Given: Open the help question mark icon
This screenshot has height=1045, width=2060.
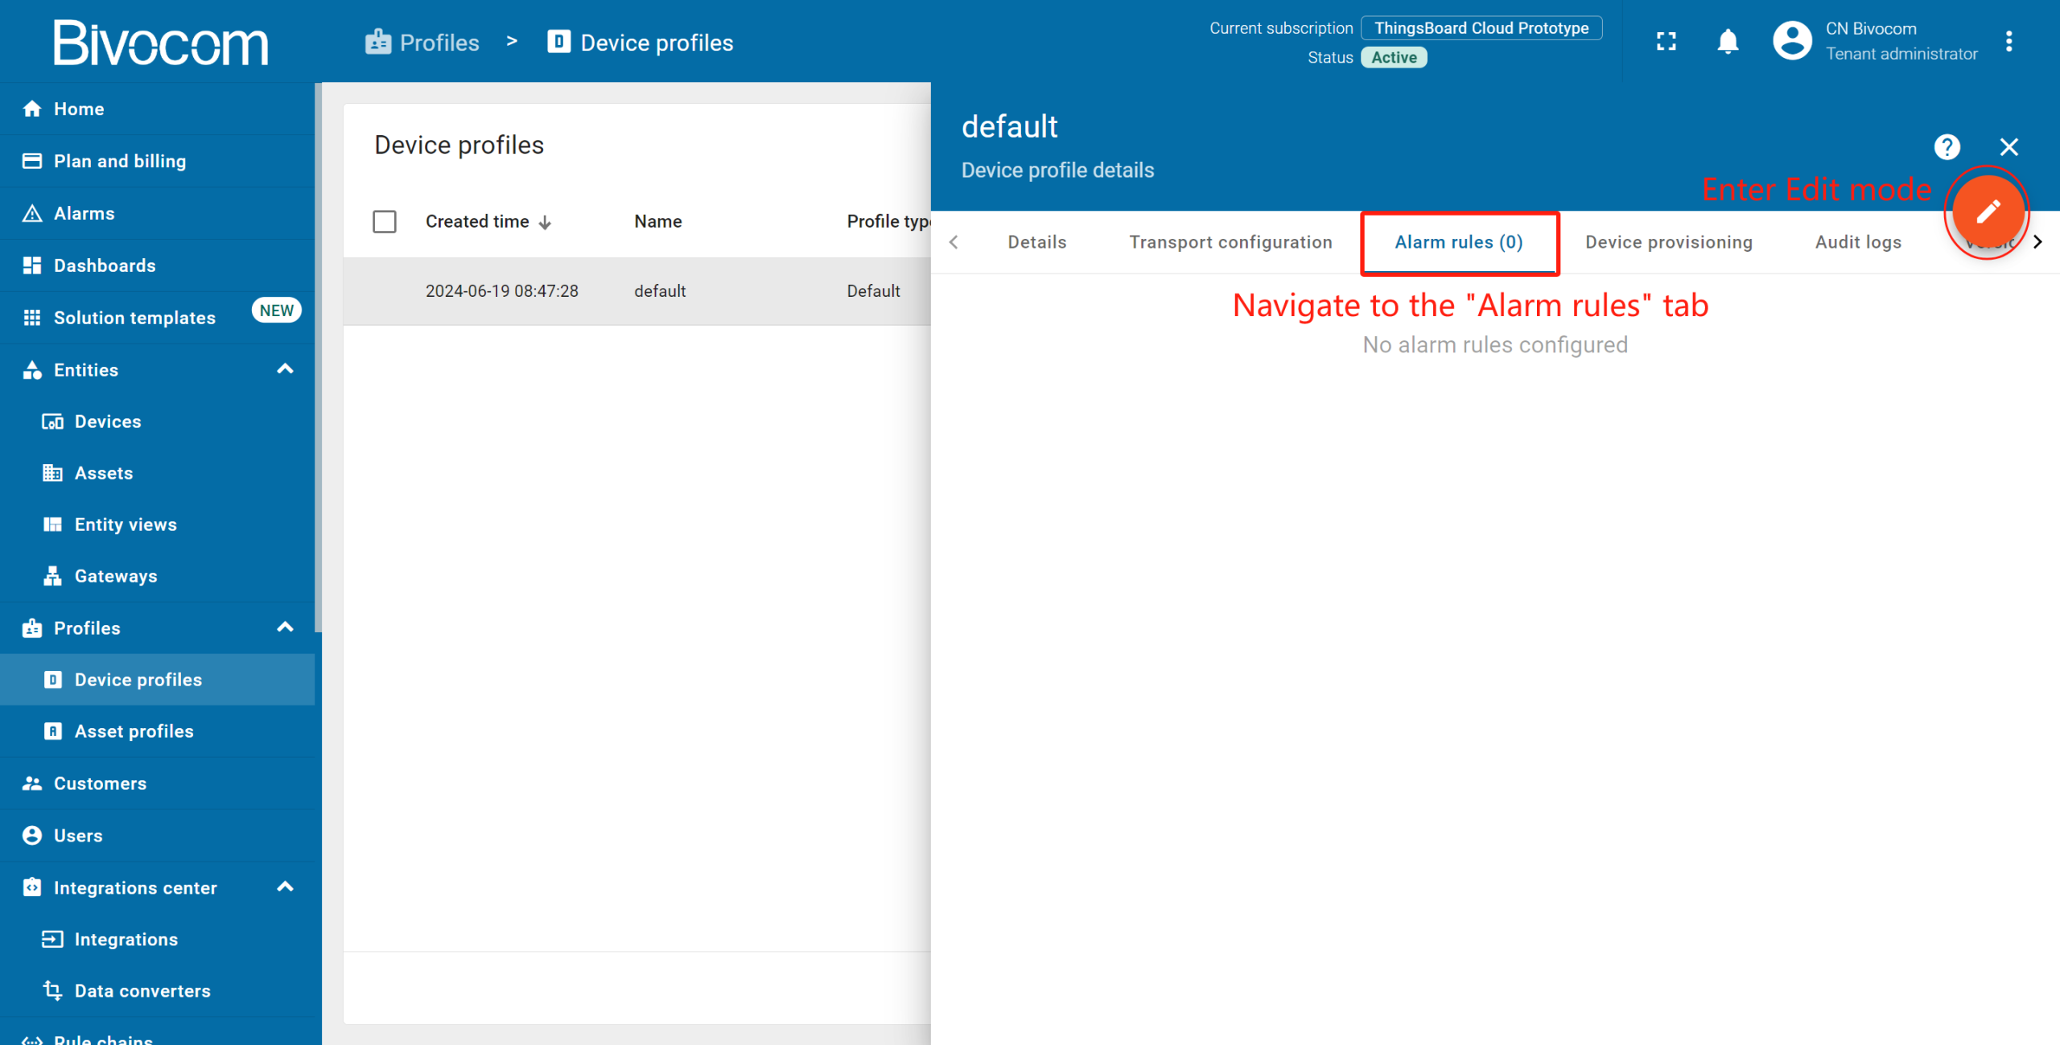Looking at the screenshot, I should [1947, 147].
